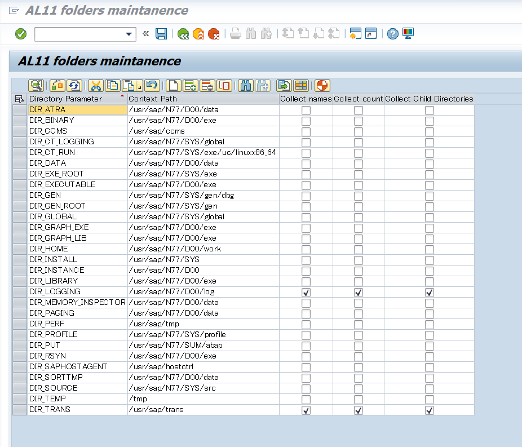The height and width of the screenshot is (447, 522).
Task: Click the Cut scissors icon in grid toolbar
Action: [95, 86]
